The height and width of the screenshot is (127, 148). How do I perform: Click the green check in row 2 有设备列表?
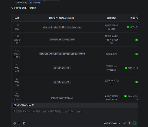pos(137,40)
